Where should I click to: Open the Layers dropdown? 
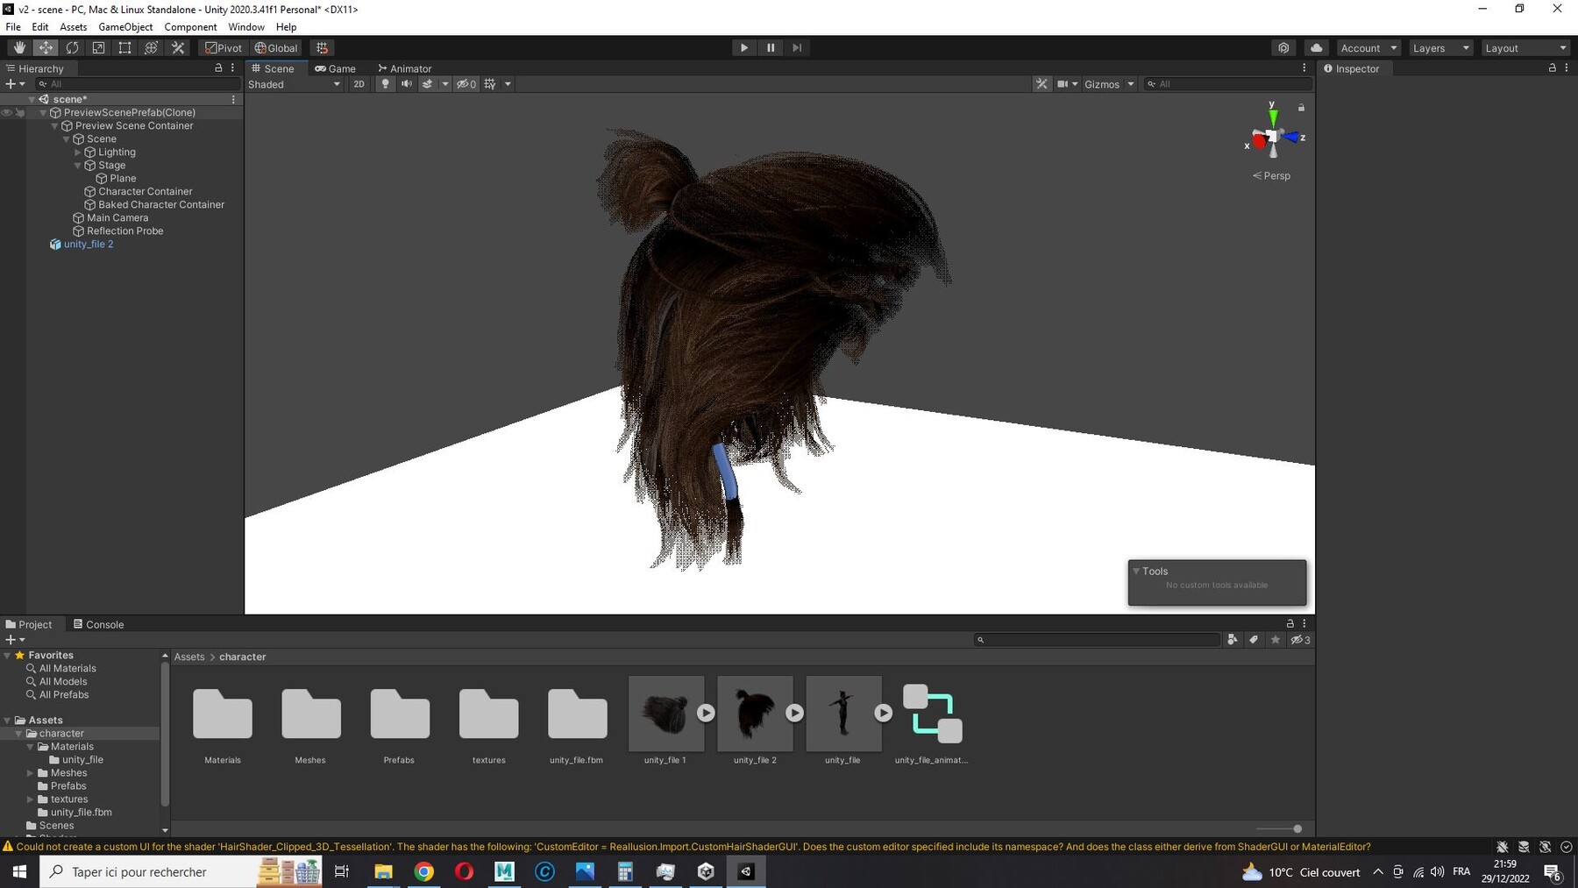point(1440,48)
